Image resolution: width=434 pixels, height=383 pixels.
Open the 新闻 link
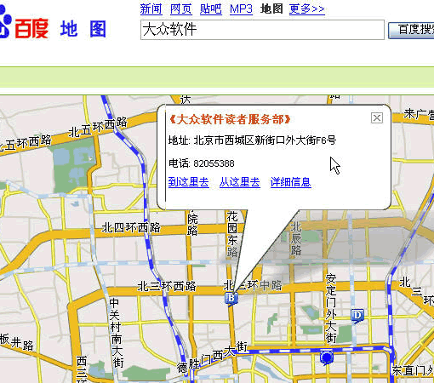(x=151, y=9)
